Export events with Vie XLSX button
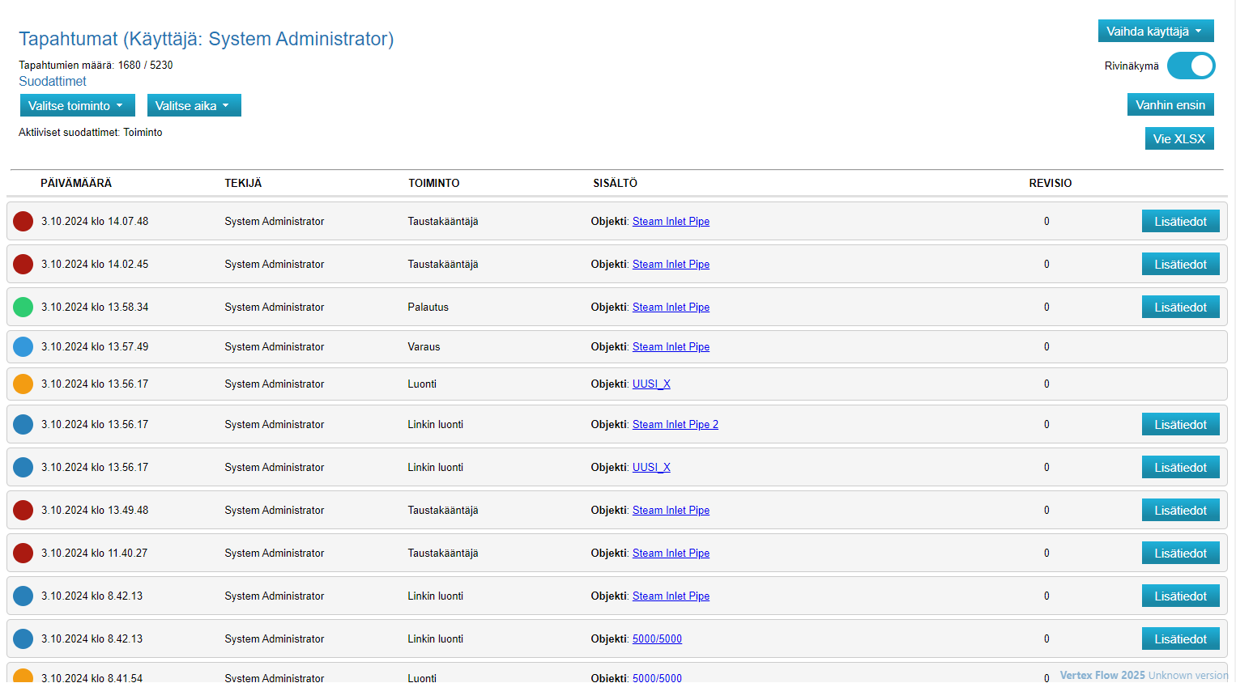1236x683 pixels. [x=1178, y=139]
